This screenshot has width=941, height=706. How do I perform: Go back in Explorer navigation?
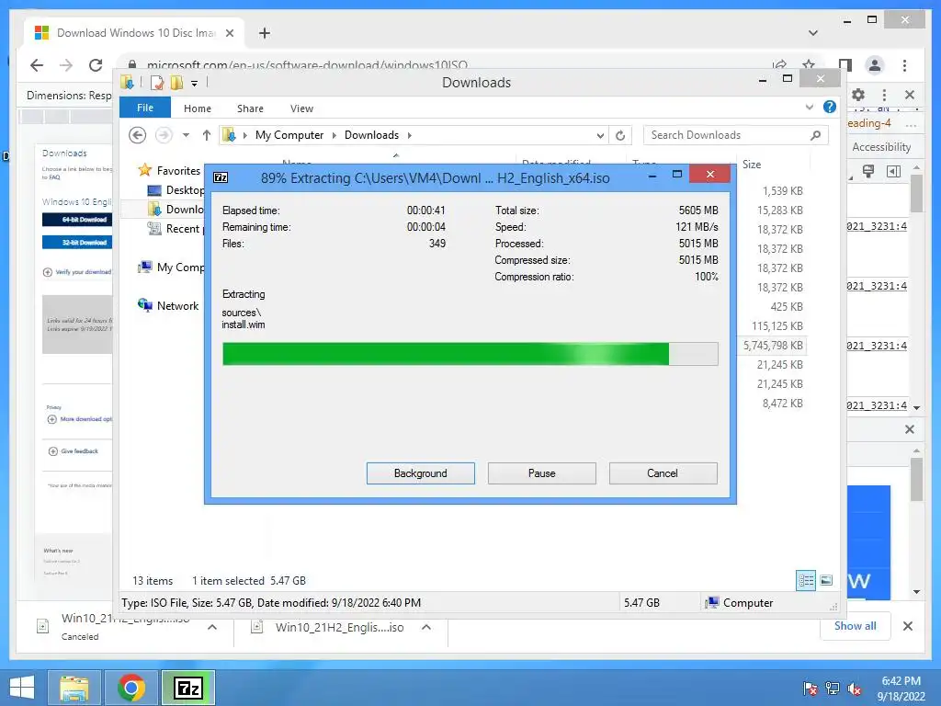click(x=138, y=135)
